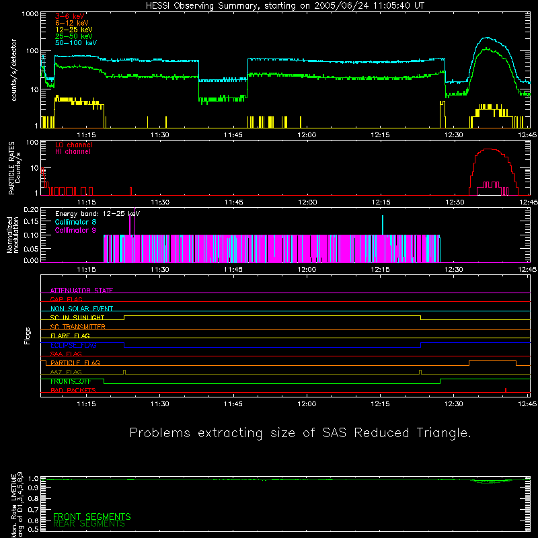Click the Mon. Rate LIVETIME axis label
Screen dimensions: 538x538
coord(17,505)
